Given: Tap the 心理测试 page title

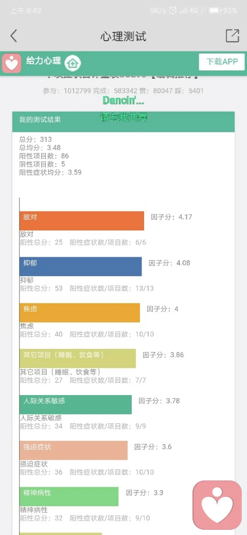Looking at the screenshot, I should pyautogui.click(x=123, y=36).
